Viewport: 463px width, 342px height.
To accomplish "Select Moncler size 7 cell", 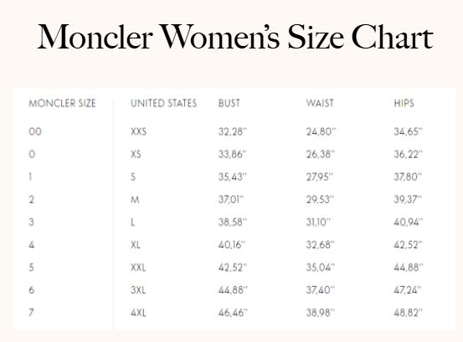I will tap(31, 313).
